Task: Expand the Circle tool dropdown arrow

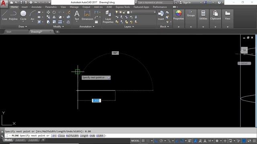Action: pos(23,22)
